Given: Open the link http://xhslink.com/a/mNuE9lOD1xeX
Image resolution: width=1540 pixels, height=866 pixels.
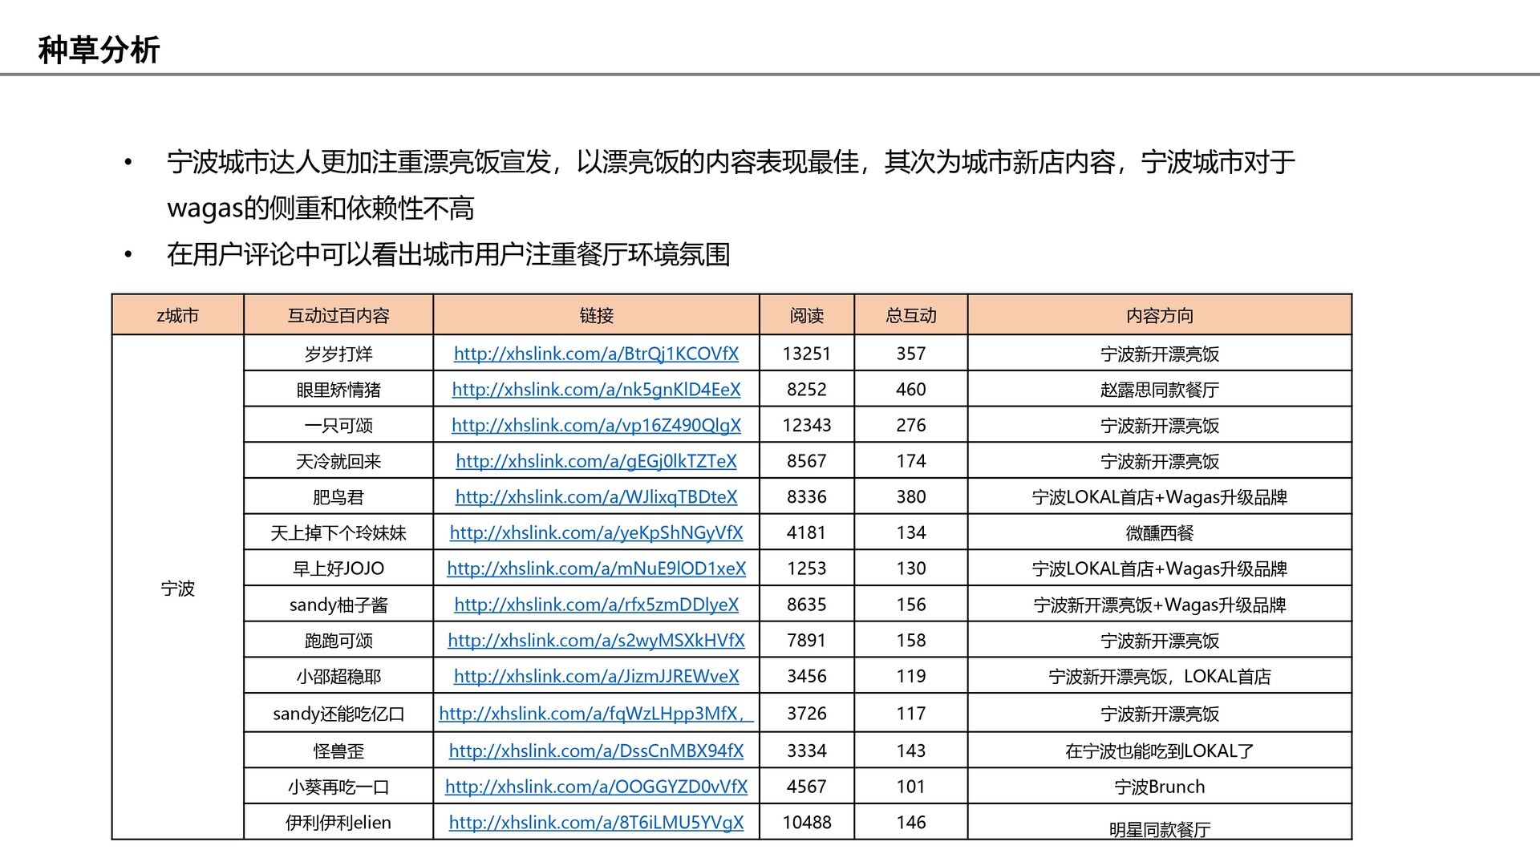Looking at the screenshot, I should (x=596, y=569).
